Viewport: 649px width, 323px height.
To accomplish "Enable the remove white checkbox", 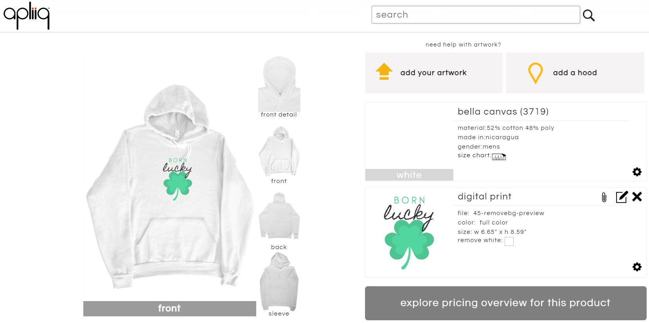I will click(509, 241).
